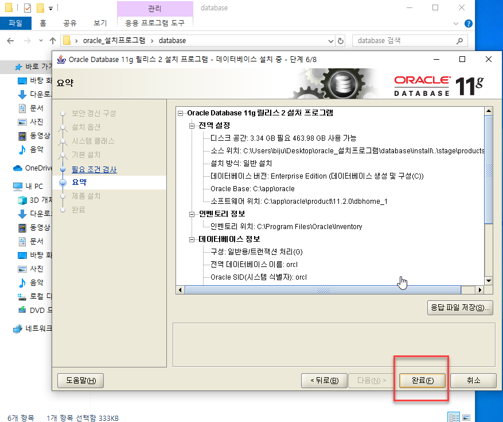Click the refresh icon in Explorer address bar
The image size is (503, 422).
coord(341,41)
